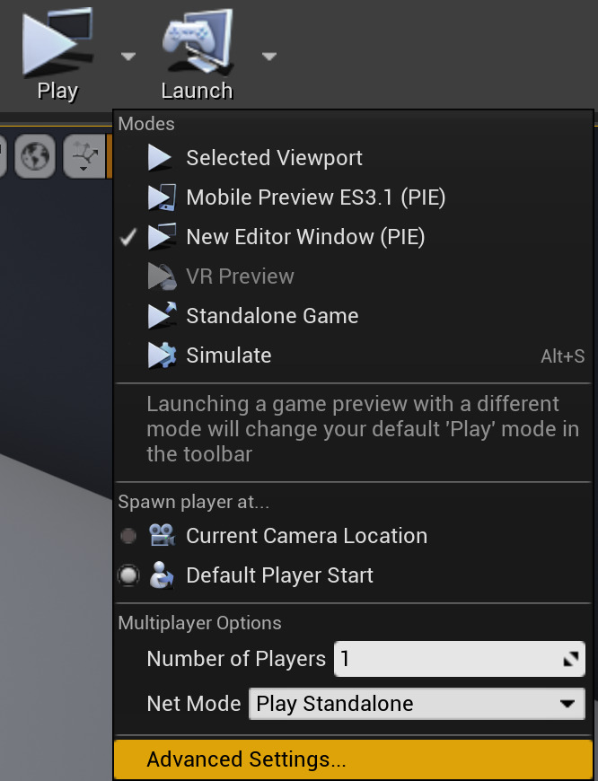Select Default Player Start radio button
598x781 pixels.
click(128, 575)
